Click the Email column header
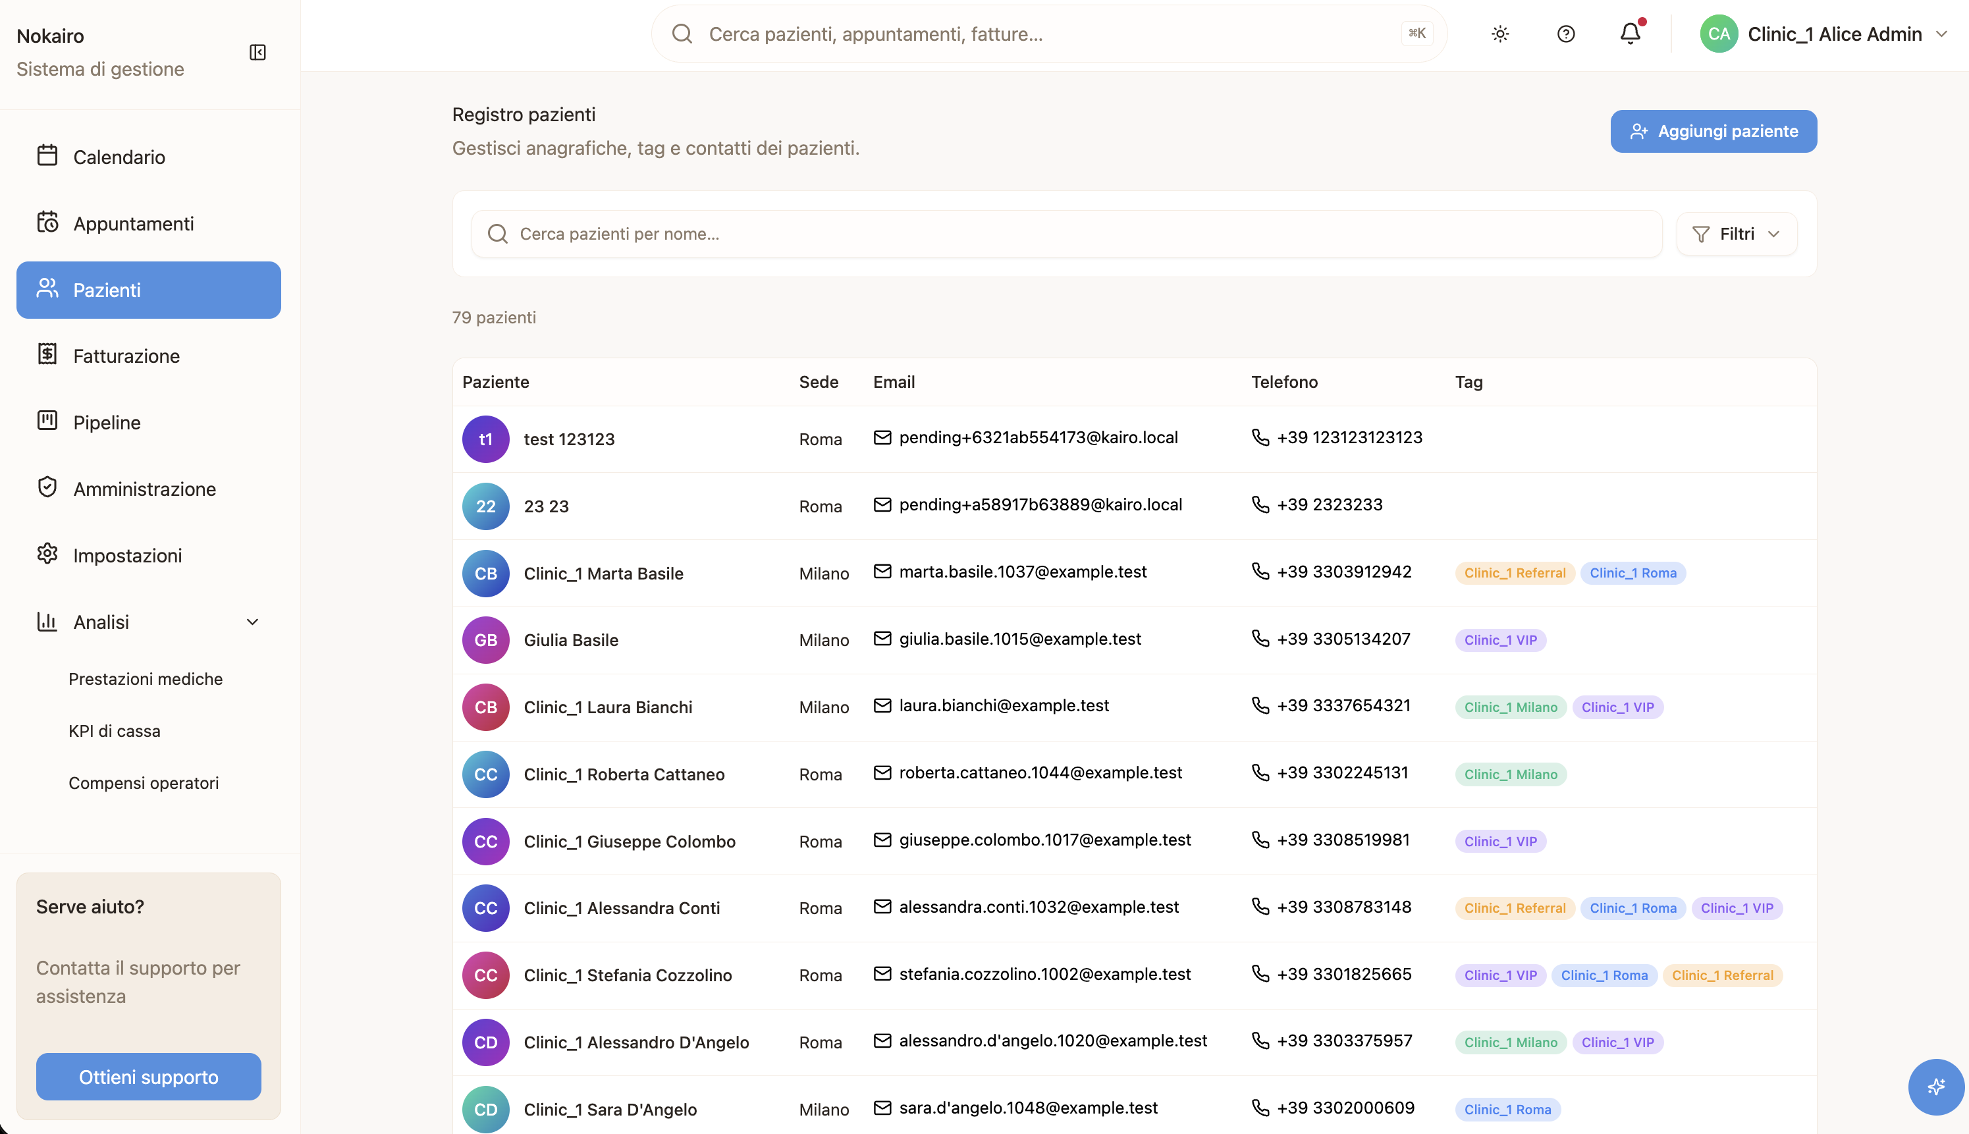The width and height of the screenshot is (1969, 1134). [x=894, y=382]
